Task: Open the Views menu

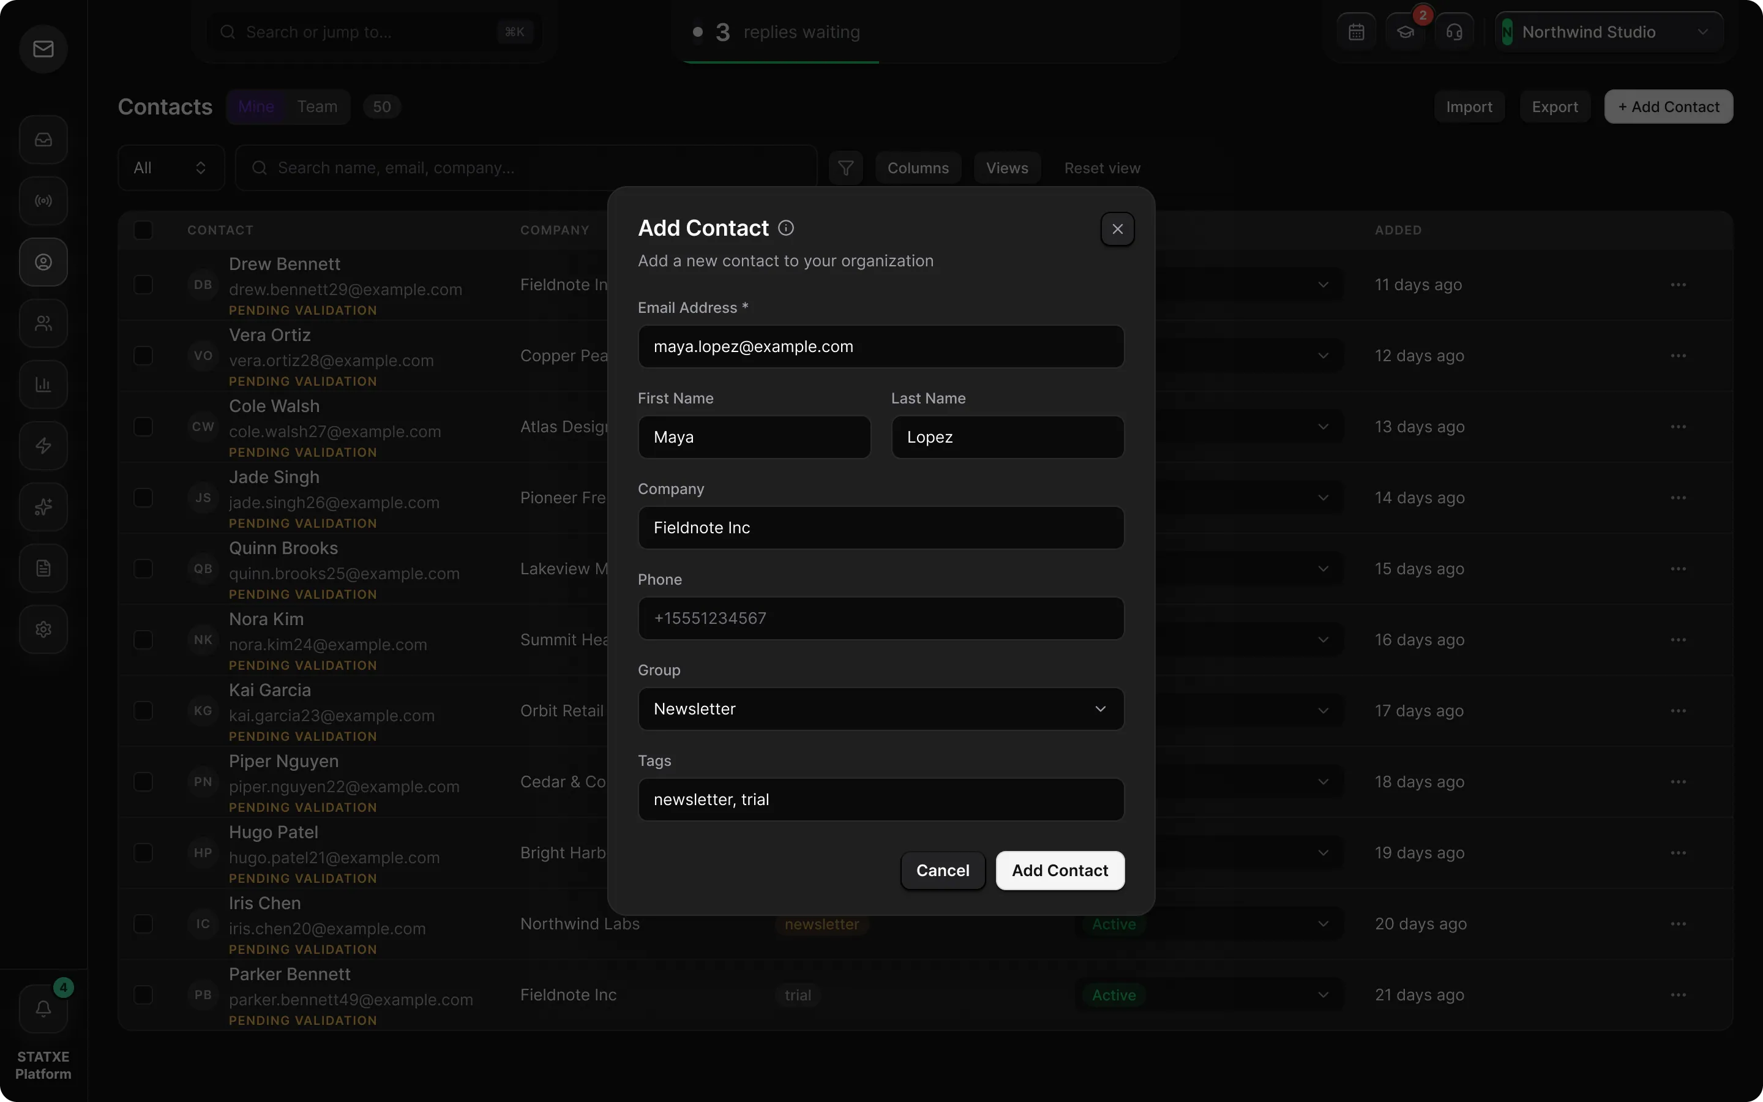Action: [1007, 168]
